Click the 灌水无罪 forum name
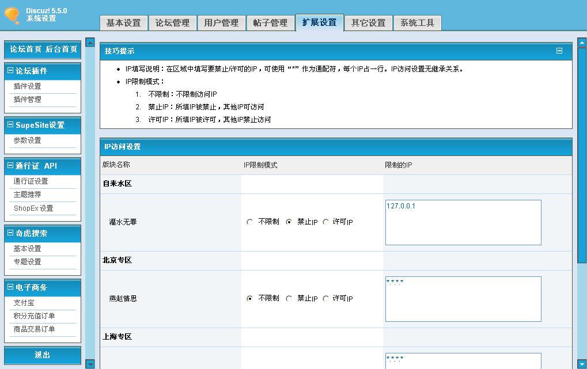Image resolution: width=587 pixels, height=369 pixels. point(123,222)
